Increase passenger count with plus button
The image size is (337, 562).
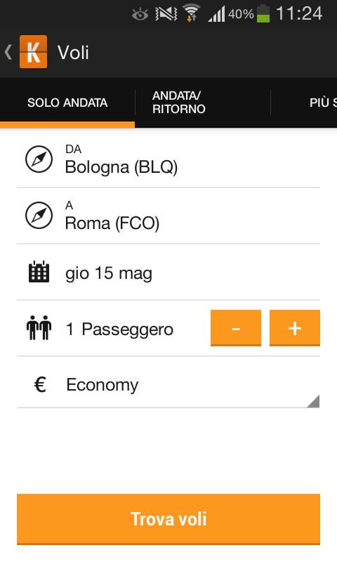294,328
